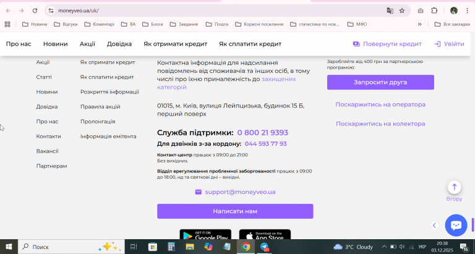Open the Chrome three-dot menu
Screen dimensions: 475x254
(x=467, y=11)
